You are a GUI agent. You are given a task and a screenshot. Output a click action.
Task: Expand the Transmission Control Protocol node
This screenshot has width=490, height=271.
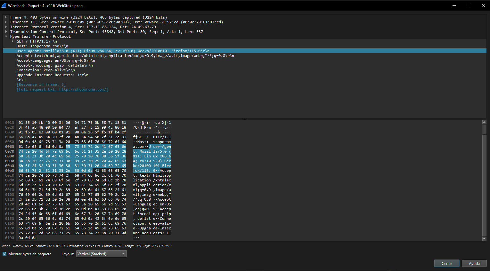pyautogui.click(x=6, y=32)
